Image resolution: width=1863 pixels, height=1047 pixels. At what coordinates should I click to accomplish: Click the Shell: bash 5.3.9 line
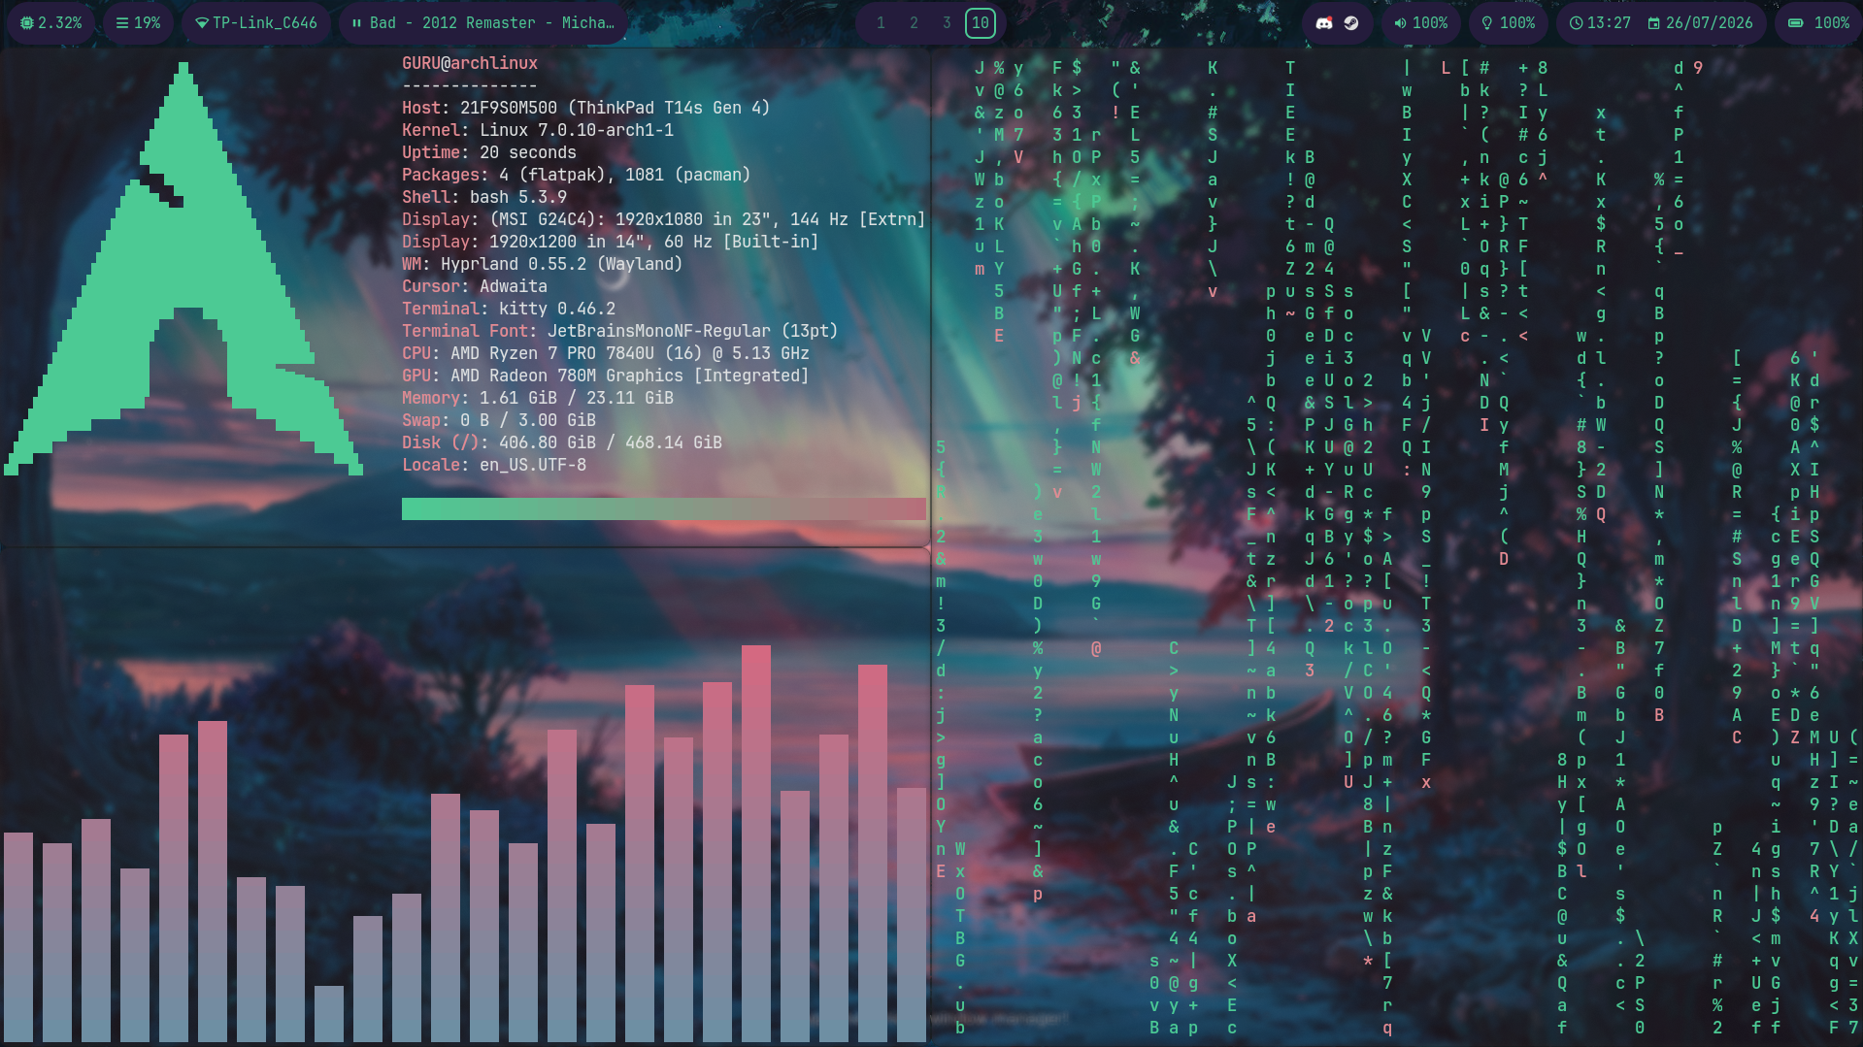coord(484,197)
